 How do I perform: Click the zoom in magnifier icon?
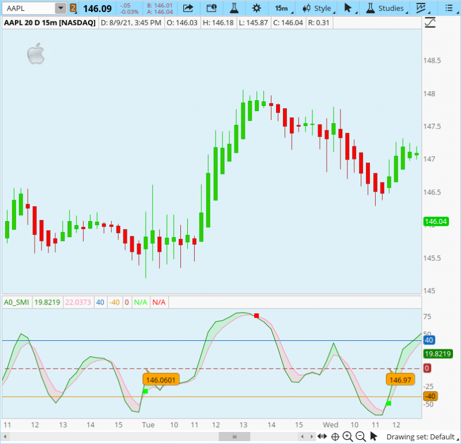[348, 437]
